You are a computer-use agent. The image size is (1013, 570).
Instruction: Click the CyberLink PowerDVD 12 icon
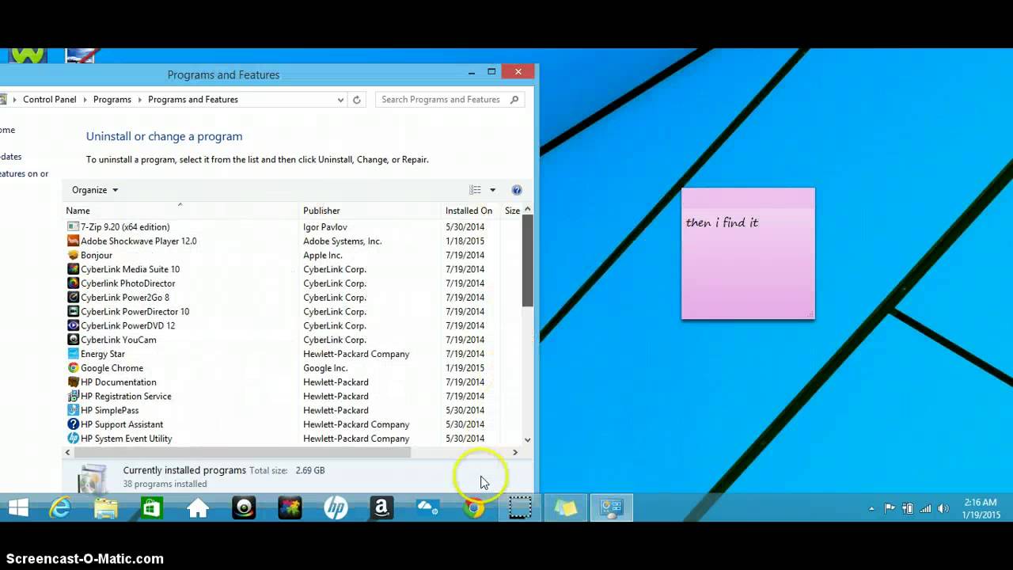pyautogui.click(x=73, y=325)
